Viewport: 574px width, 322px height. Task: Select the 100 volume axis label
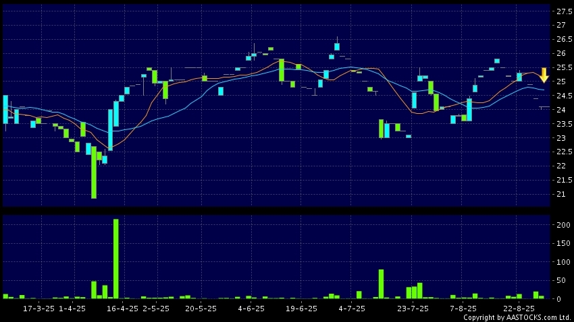click(563, 262)
